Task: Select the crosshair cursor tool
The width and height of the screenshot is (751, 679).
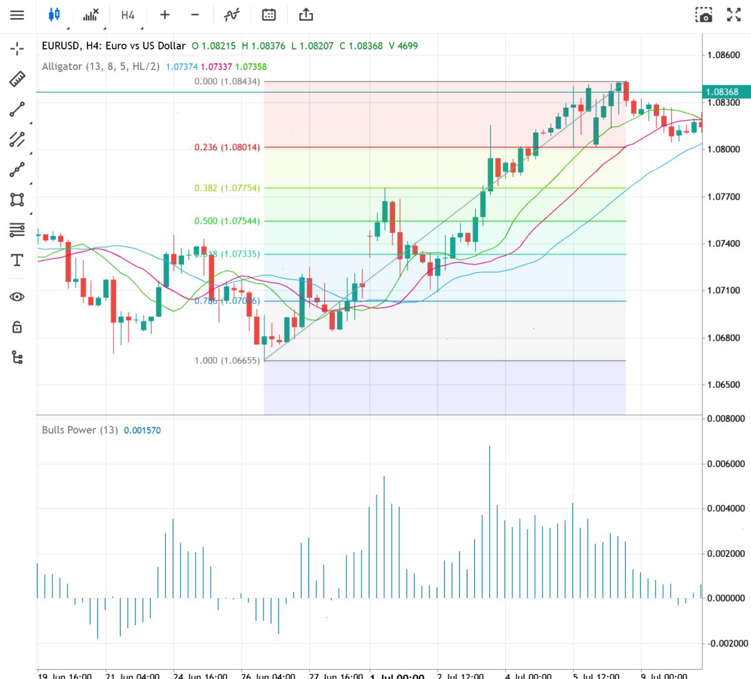Action: tap(17, 48)
